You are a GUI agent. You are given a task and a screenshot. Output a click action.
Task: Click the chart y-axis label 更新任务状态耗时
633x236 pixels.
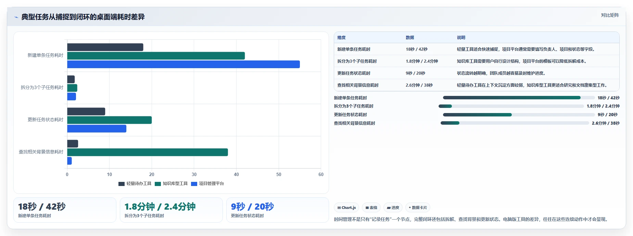pyautogui.click(x=46, y=120)
